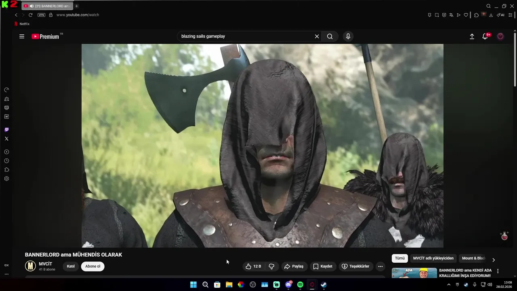Viewport: 517px width, 291px height.
Task: Open the YouTube account avatar menu
Action: pyautogui.click(x=500, y=36)
